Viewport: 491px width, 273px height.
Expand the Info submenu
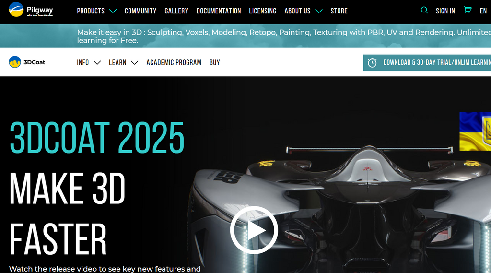(x=89, y=62)
